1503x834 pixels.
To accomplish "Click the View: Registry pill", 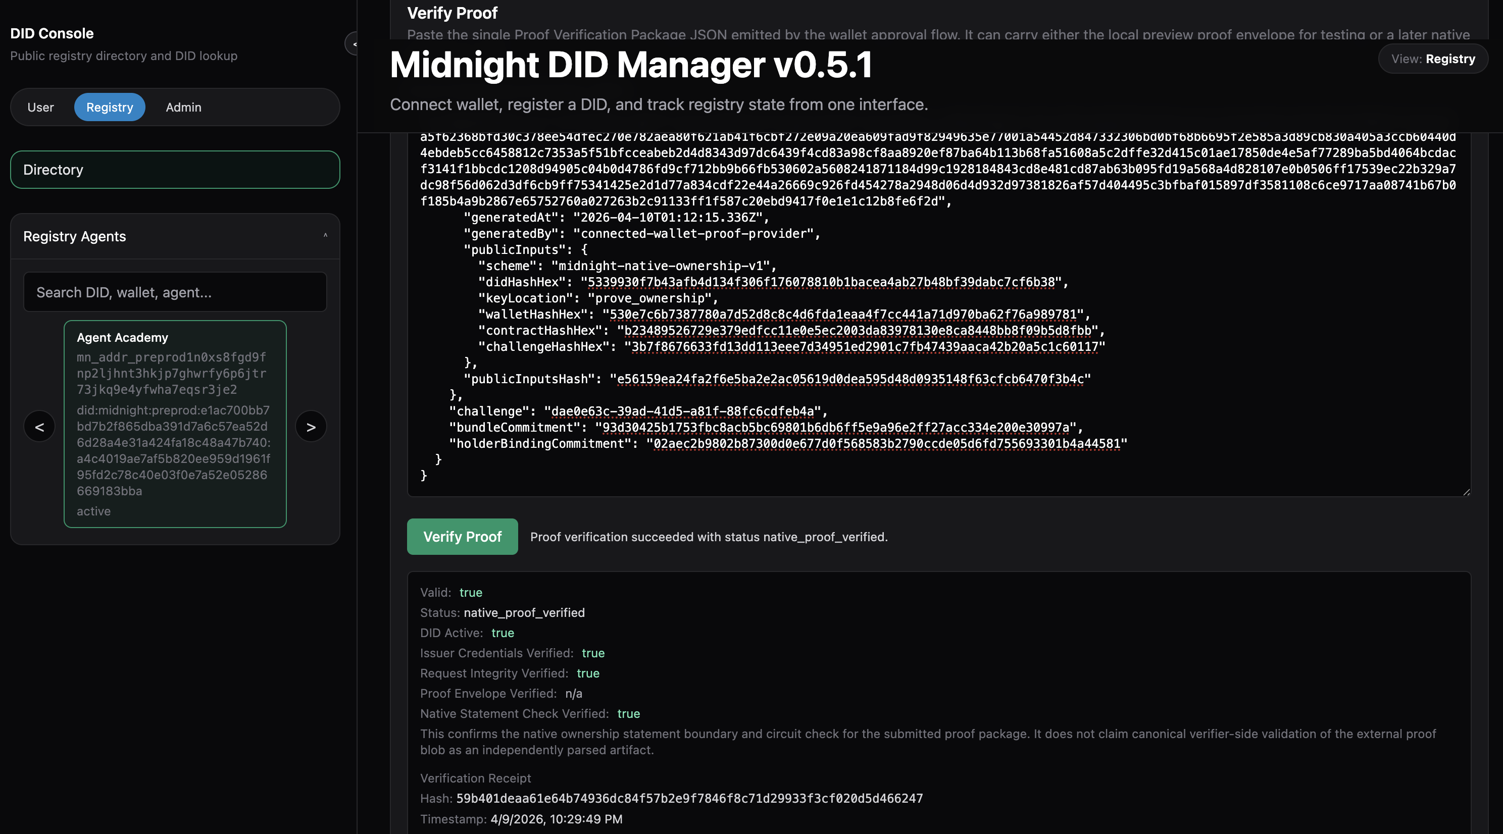I will pyautogui.click(x=1433, y=59).
